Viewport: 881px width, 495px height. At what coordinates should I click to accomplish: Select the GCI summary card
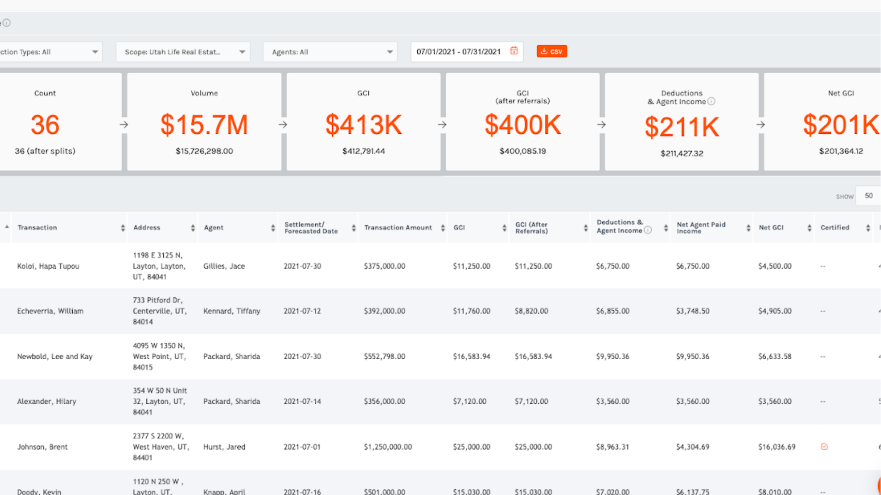pyautogui.click(x=363, y=122)
